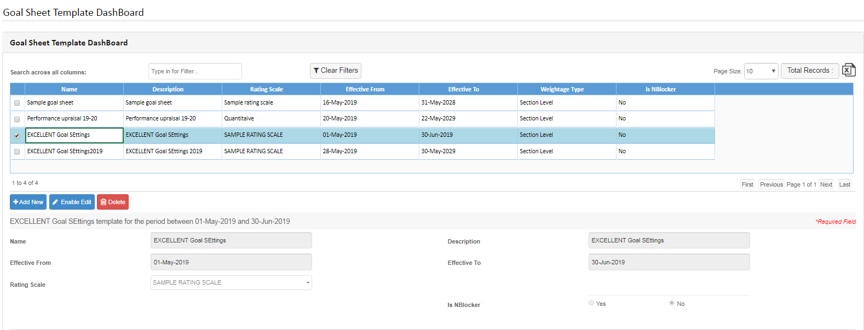Click the 'Page 1 of 1' indicator
The height and width of the screenshot is (330, 864).
[802, 184]
